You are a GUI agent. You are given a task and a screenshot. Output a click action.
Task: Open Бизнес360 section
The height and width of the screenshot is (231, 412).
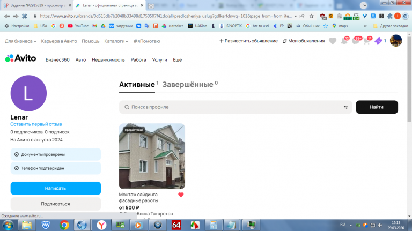point(57,60)
